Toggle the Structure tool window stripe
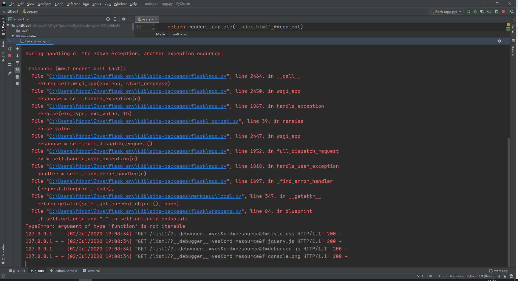Screen dimensions: 518x281 3,51
